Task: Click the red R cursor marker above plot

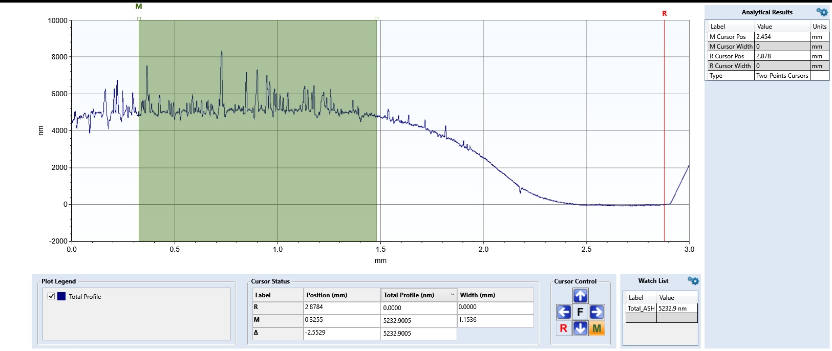Action: pos(665,14)
